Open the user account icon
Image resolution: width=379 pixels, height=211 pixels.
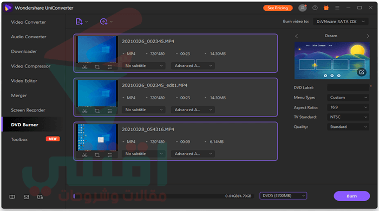(x=302, y=8)
